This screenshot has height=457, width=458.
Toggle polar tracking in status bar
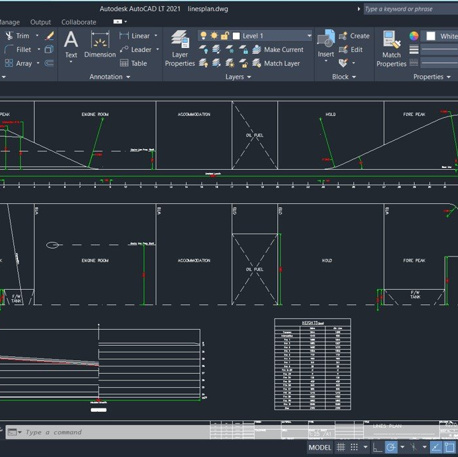[x=391, y=447]
